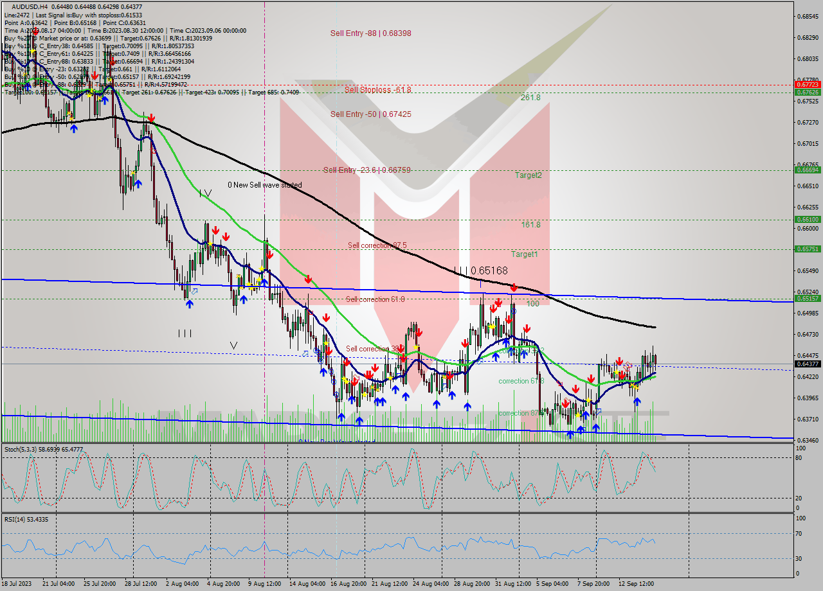Image resolution: width=823 pixels, height=591 pixels.
Task: Select the 'Sell Entry -88 | 0.68398' label
Action: pyautogui.click(x=371, y=33)
